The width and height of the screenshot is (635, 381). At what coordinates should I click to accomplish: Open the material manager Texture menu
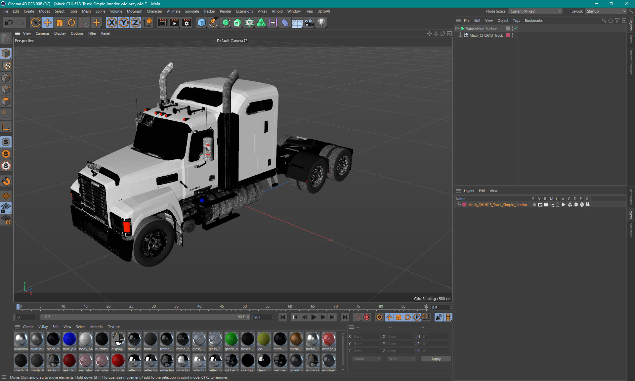tap(114, 327)
